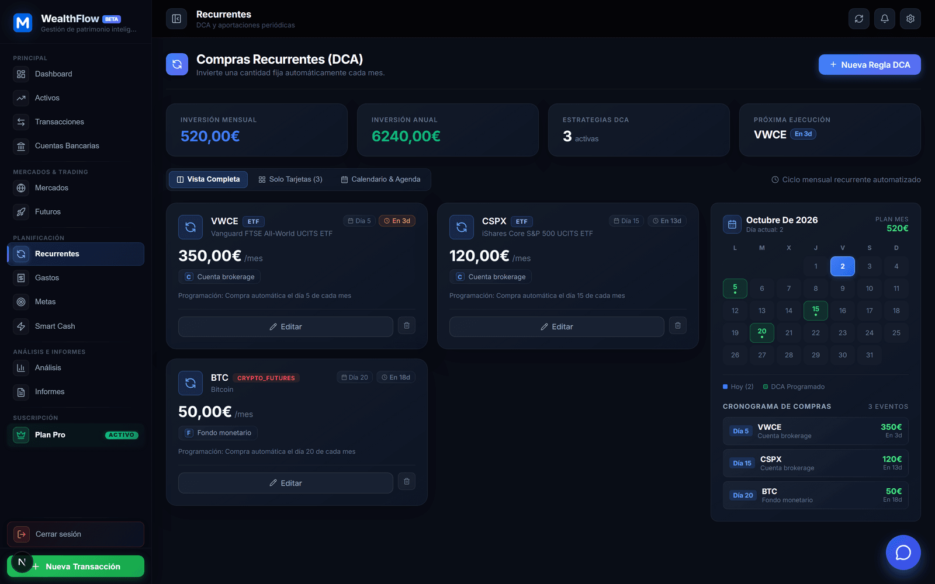The image size is (935, 584).
Task: Click the recurring icon beside Compras Recurrentes heading
Action: click(x=177, y=64)
